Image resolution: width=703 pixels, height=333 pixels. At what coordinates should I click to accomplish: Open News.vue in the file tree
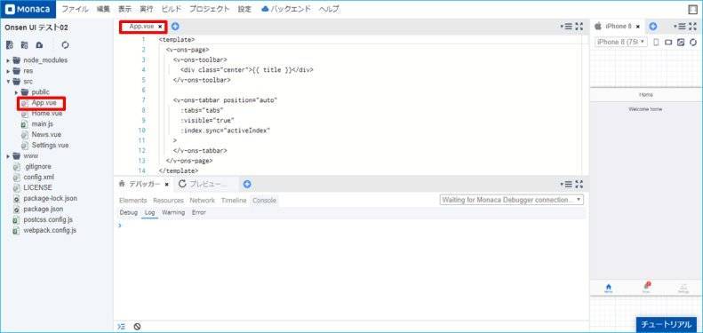point(46,134)
